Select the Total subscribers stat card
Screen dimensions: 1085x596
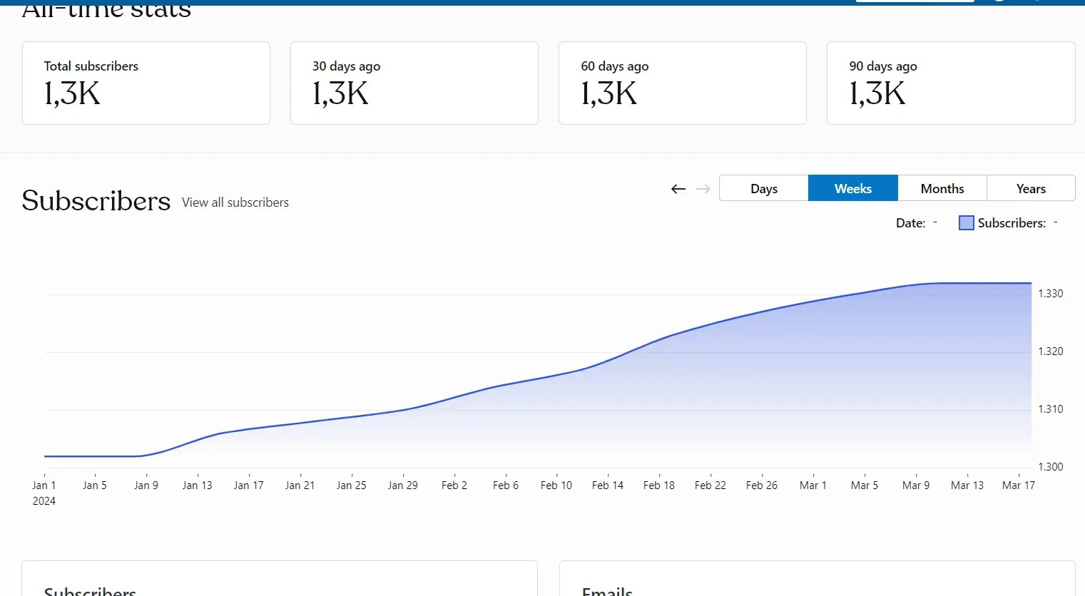146,83
